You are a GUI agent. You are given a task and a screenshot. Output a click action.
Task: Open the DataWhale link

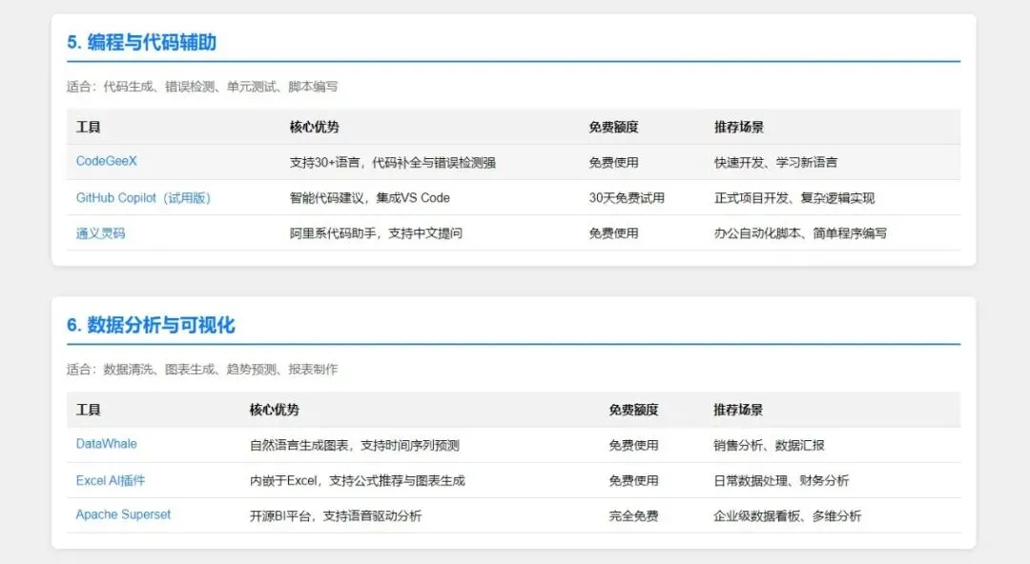point(107,444)
